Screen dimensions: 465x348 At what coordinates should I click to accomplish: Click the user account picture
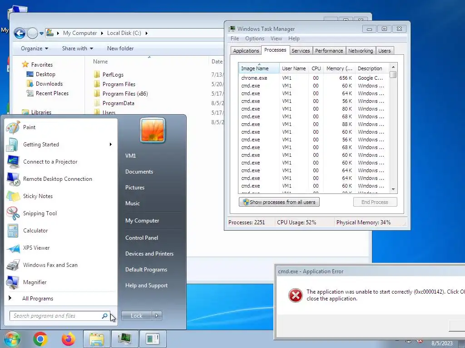click(x=153, y=130)
